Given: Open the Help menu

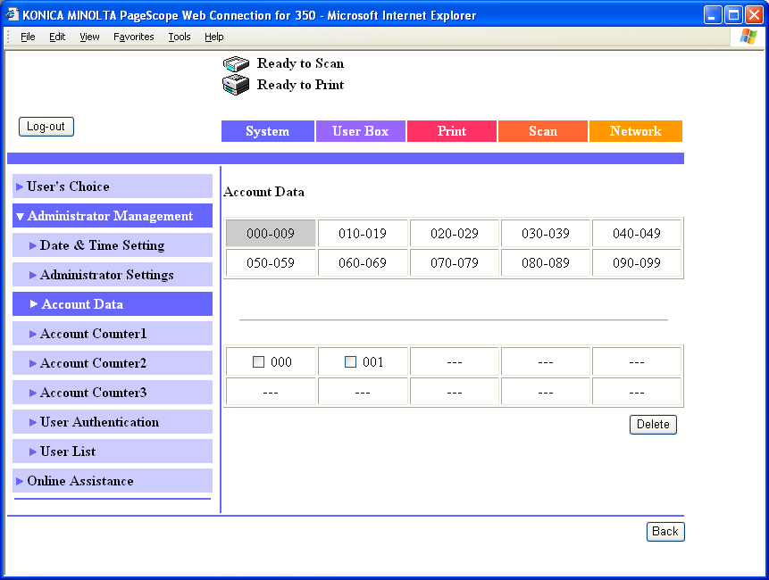Looking at the screenshot, I should coord(213,37).
